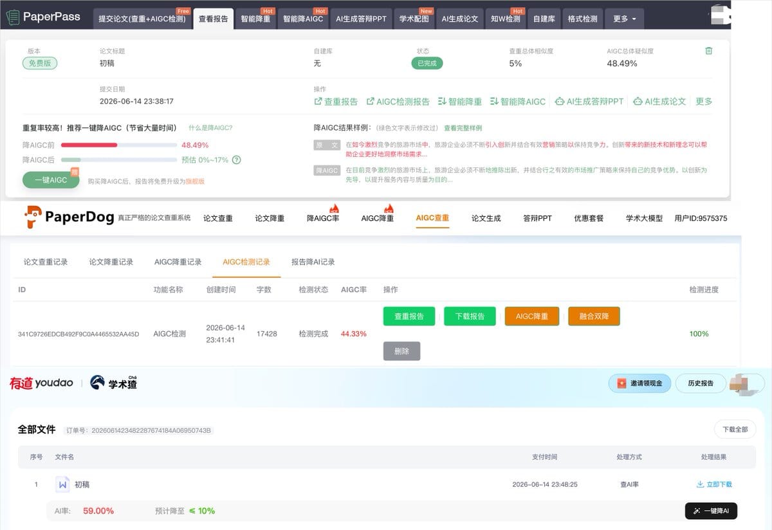Click the external-link icon before AIGC检测报告
Viewport: 772px width, 530px height.
[370, 102]
